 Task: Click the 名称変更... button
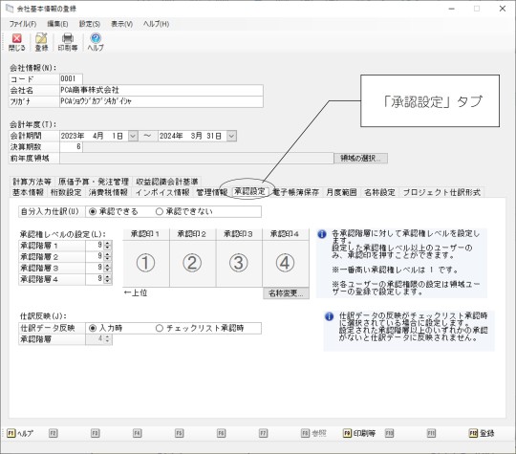(x=286, y=293)
